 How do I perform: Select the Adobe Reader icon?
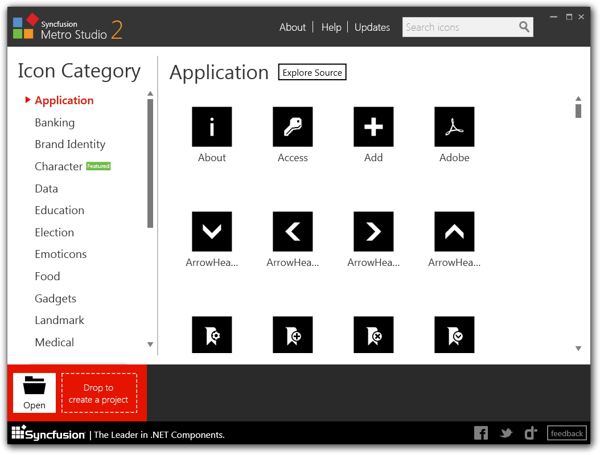[x=454, y=126]
